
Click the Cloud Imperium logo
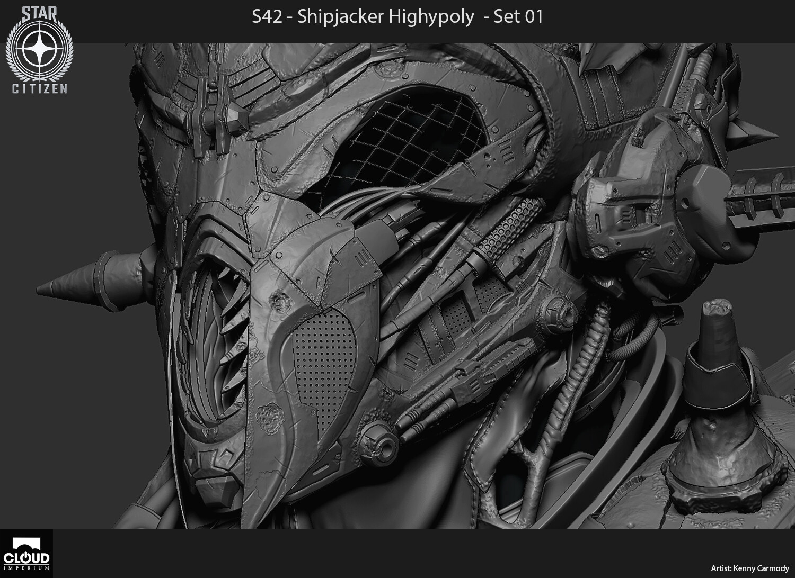(26, 554)
